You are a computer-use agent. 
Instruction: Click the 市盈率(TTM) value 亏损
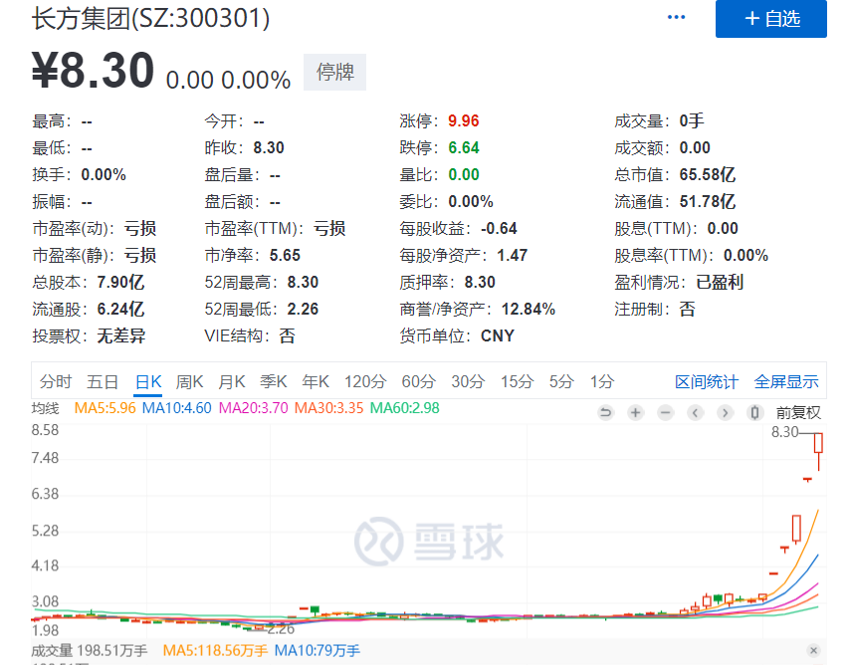329,228
